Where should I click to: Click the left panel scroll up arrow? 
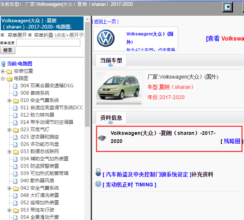tap(87, 19)
